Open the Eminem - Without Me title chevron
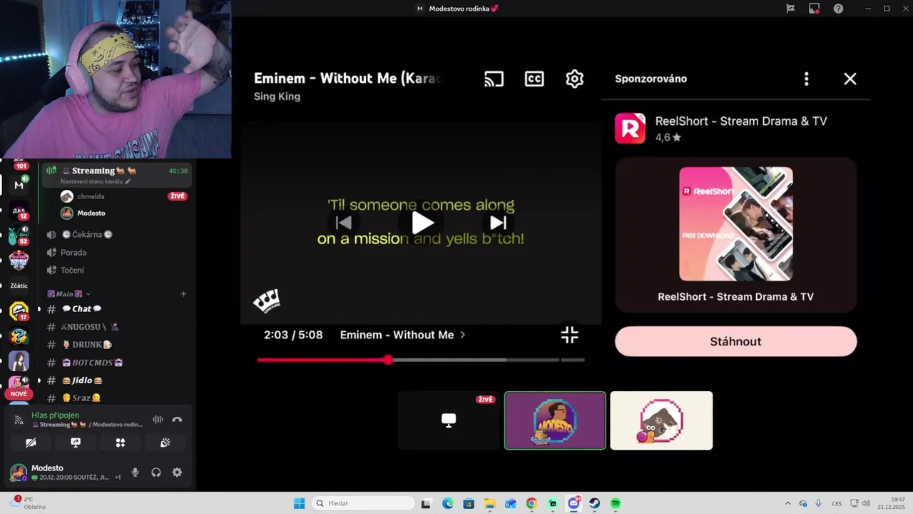The height and width of the screenshot is (514, 913). point(463,335)
